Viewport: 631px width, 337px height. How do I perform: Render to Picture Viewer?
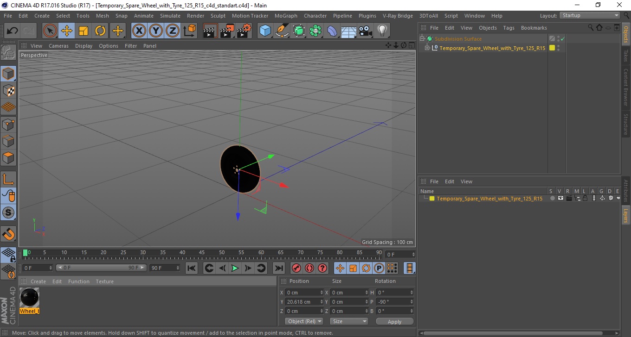pyautogui.click(x=227, y=31)
